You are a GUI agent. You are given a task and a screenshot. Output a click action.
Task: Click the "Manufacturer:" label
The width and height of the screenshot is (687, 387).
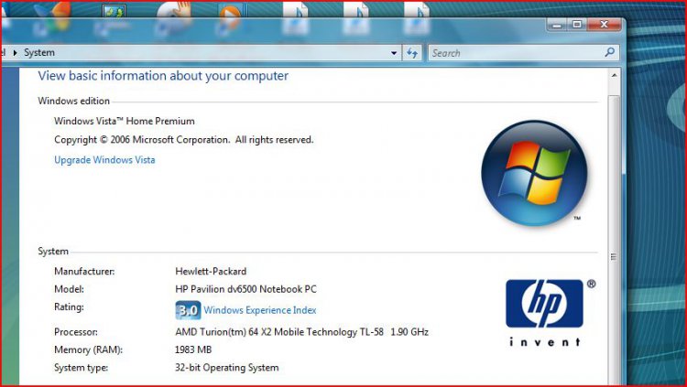pyautogui.click(x=84, y=272)
